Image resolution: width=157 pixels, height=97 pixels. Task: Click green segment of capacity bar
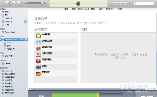coord(74,95)
